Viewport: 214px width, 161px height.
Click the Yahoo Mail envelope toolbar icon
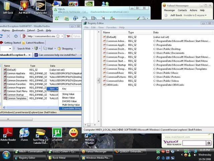tap(45, 48)
